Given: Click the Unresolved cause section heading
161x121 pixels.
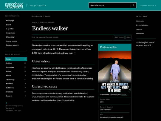Looking at the screenshot, I should point(45,86).
